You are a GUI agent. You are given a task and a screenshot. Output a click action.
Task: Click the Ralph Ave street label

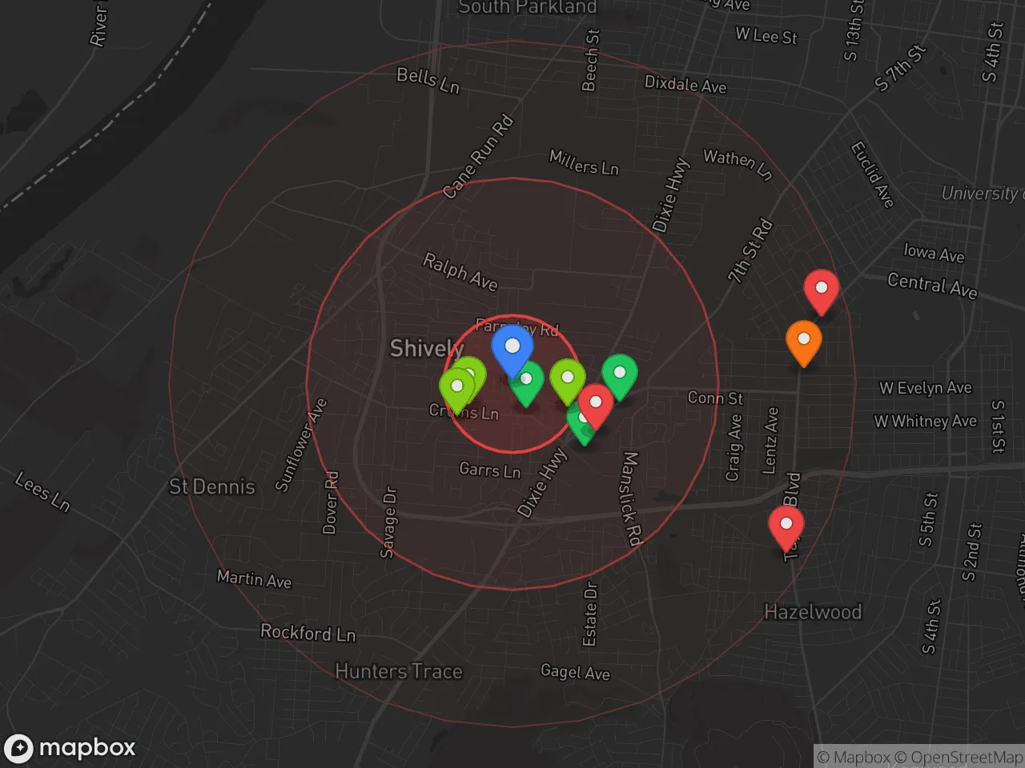(x=460, y=272)
